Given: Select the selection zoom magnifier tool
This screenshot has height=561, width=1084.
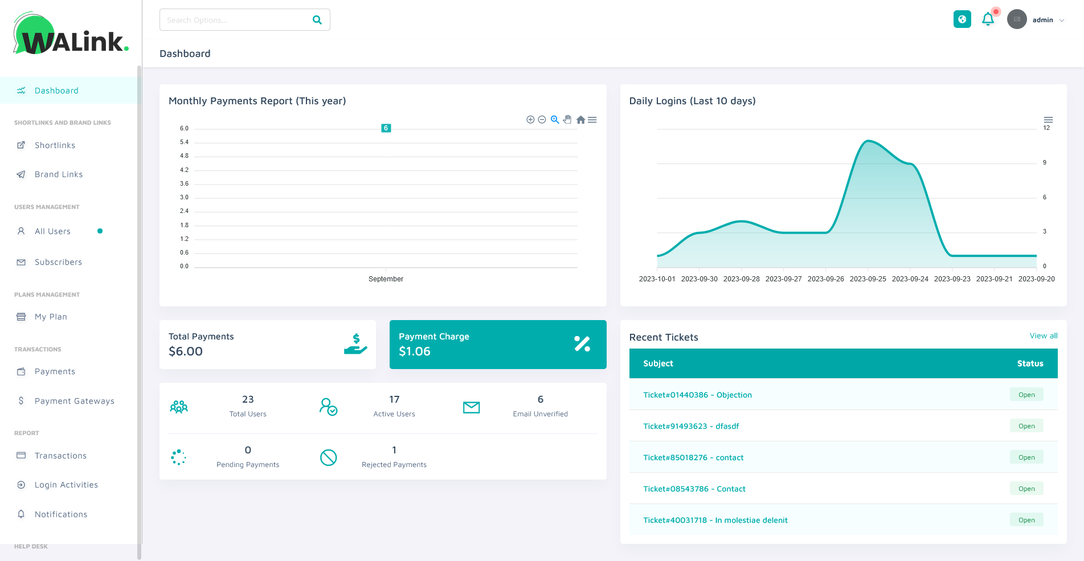Looking at the screenshot, I should (x=555, y=120).
